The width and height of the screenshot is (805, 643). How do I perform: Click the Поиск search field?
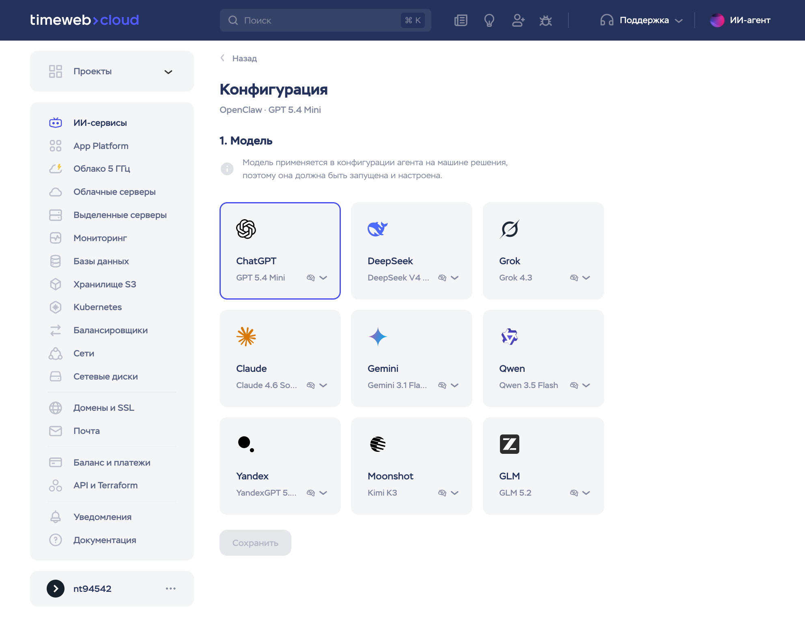tap(325, 20)
